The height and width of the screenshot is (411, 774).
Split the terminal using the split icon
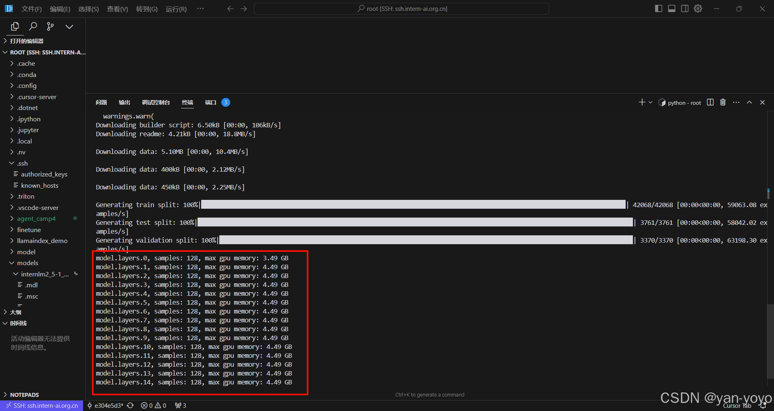(710, 102)
